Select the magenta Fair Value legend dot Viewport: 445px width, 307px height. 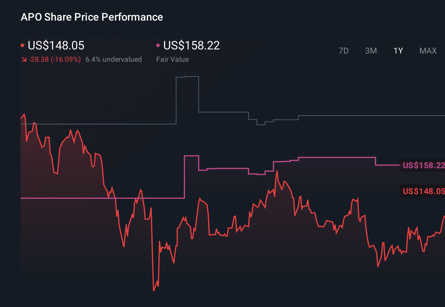point(158,45)
